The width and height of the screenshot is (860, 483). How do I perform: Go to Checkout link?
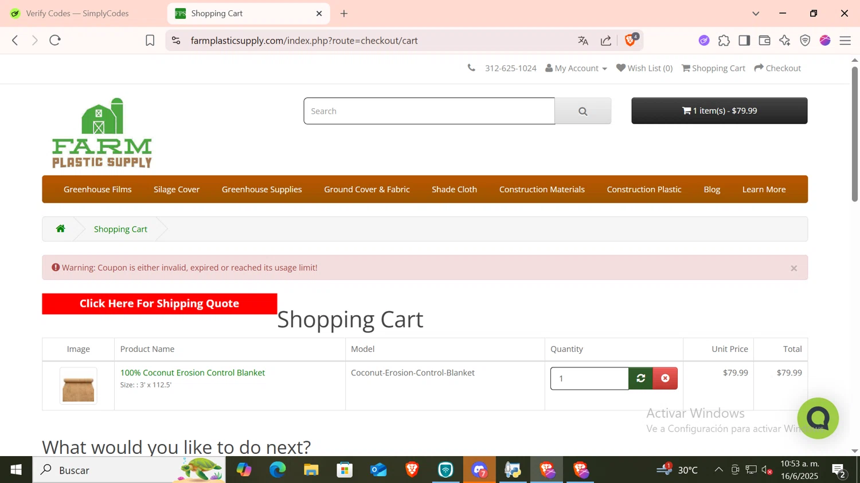(x=777, y=68)
